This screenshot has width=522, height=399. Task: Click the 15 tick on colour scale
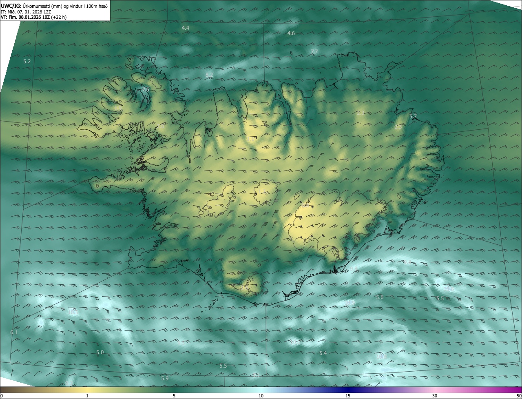tap(348, 396)
